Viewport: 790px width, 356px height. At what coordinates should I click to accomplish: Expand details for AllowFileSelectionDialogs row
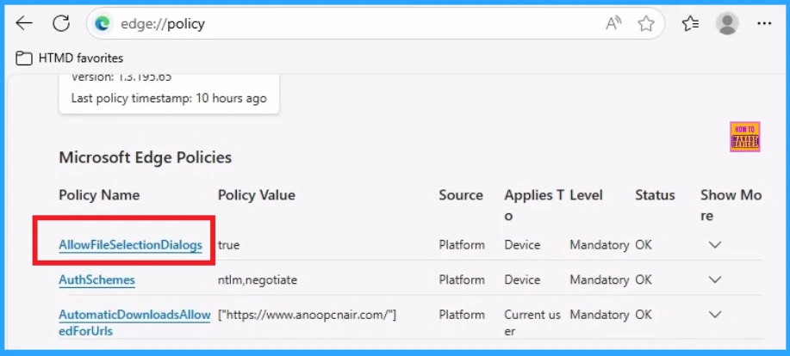click(715, 245)
